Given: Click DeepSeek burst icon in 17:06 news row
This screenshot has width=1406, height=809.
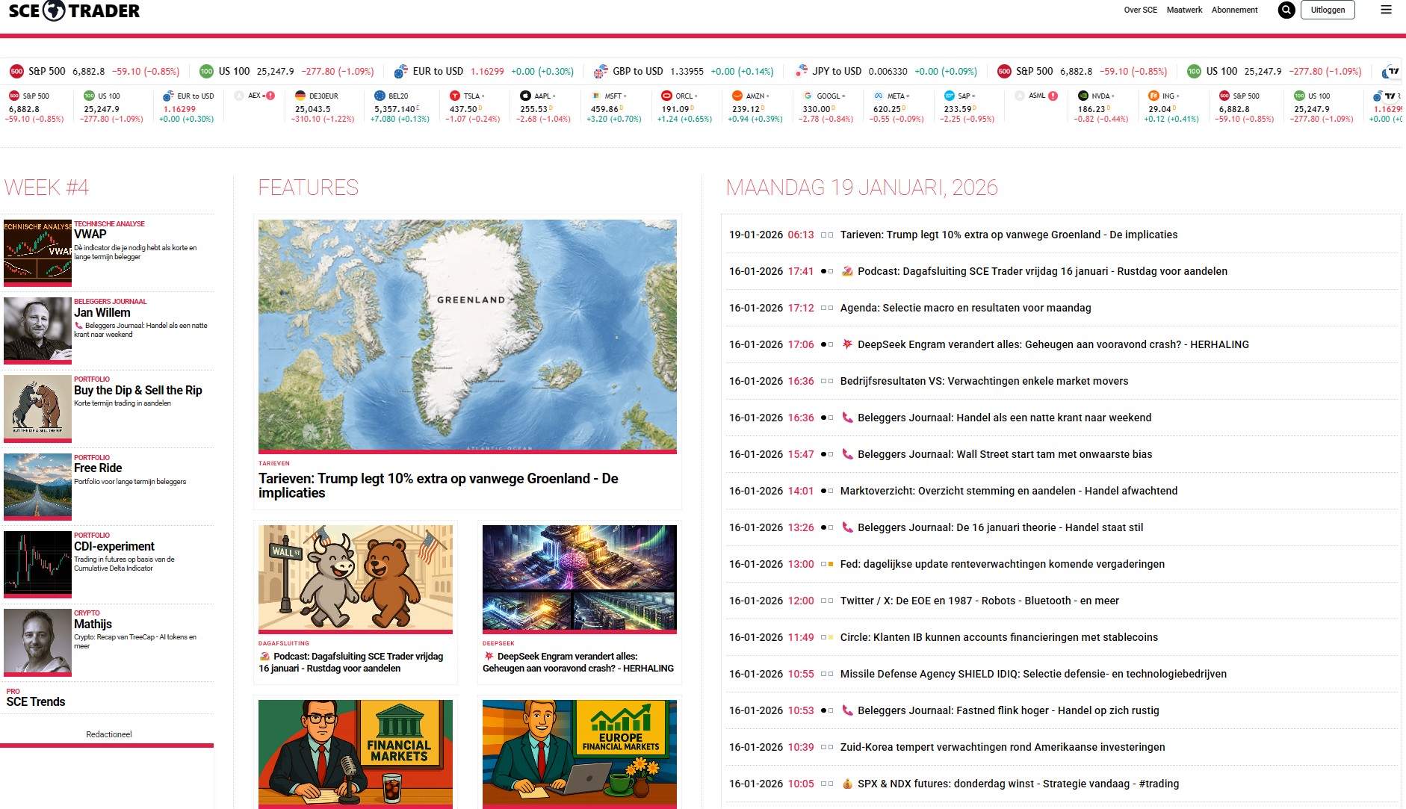Looking at the screenshot, I should [847, 344].
